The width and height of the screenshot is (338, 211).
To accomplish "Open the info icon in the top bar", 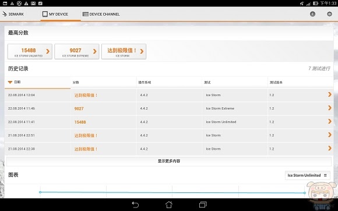I will coord(312,14).
